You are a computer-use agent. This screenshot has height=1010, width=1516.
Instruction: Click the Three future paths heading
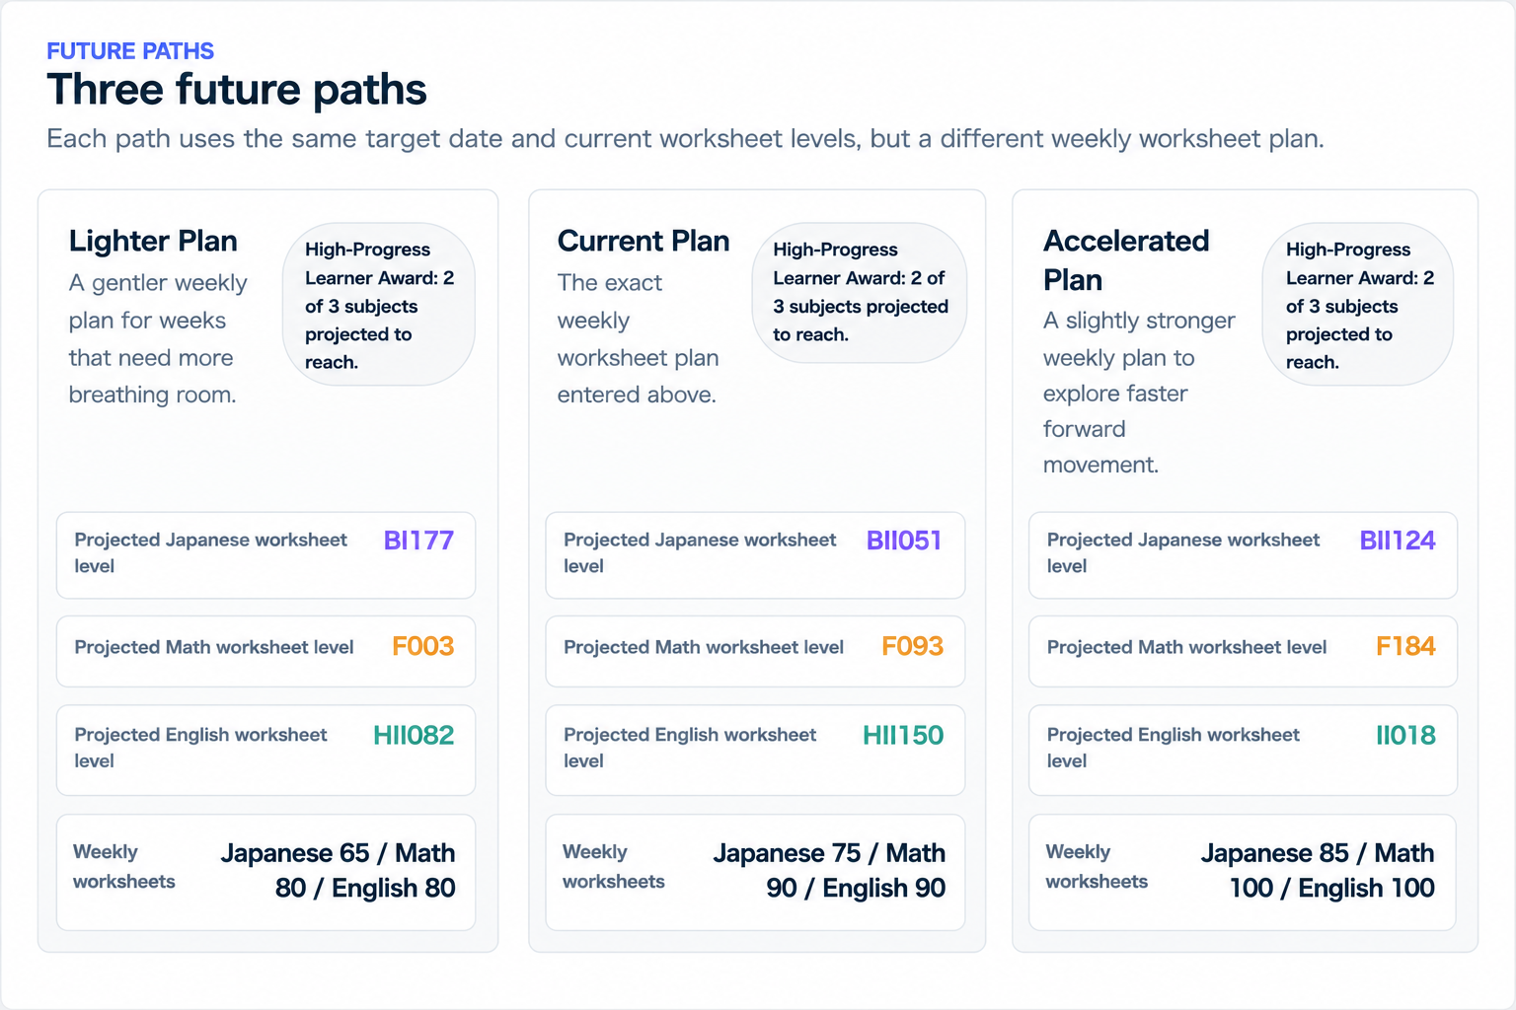pos(237,90)
